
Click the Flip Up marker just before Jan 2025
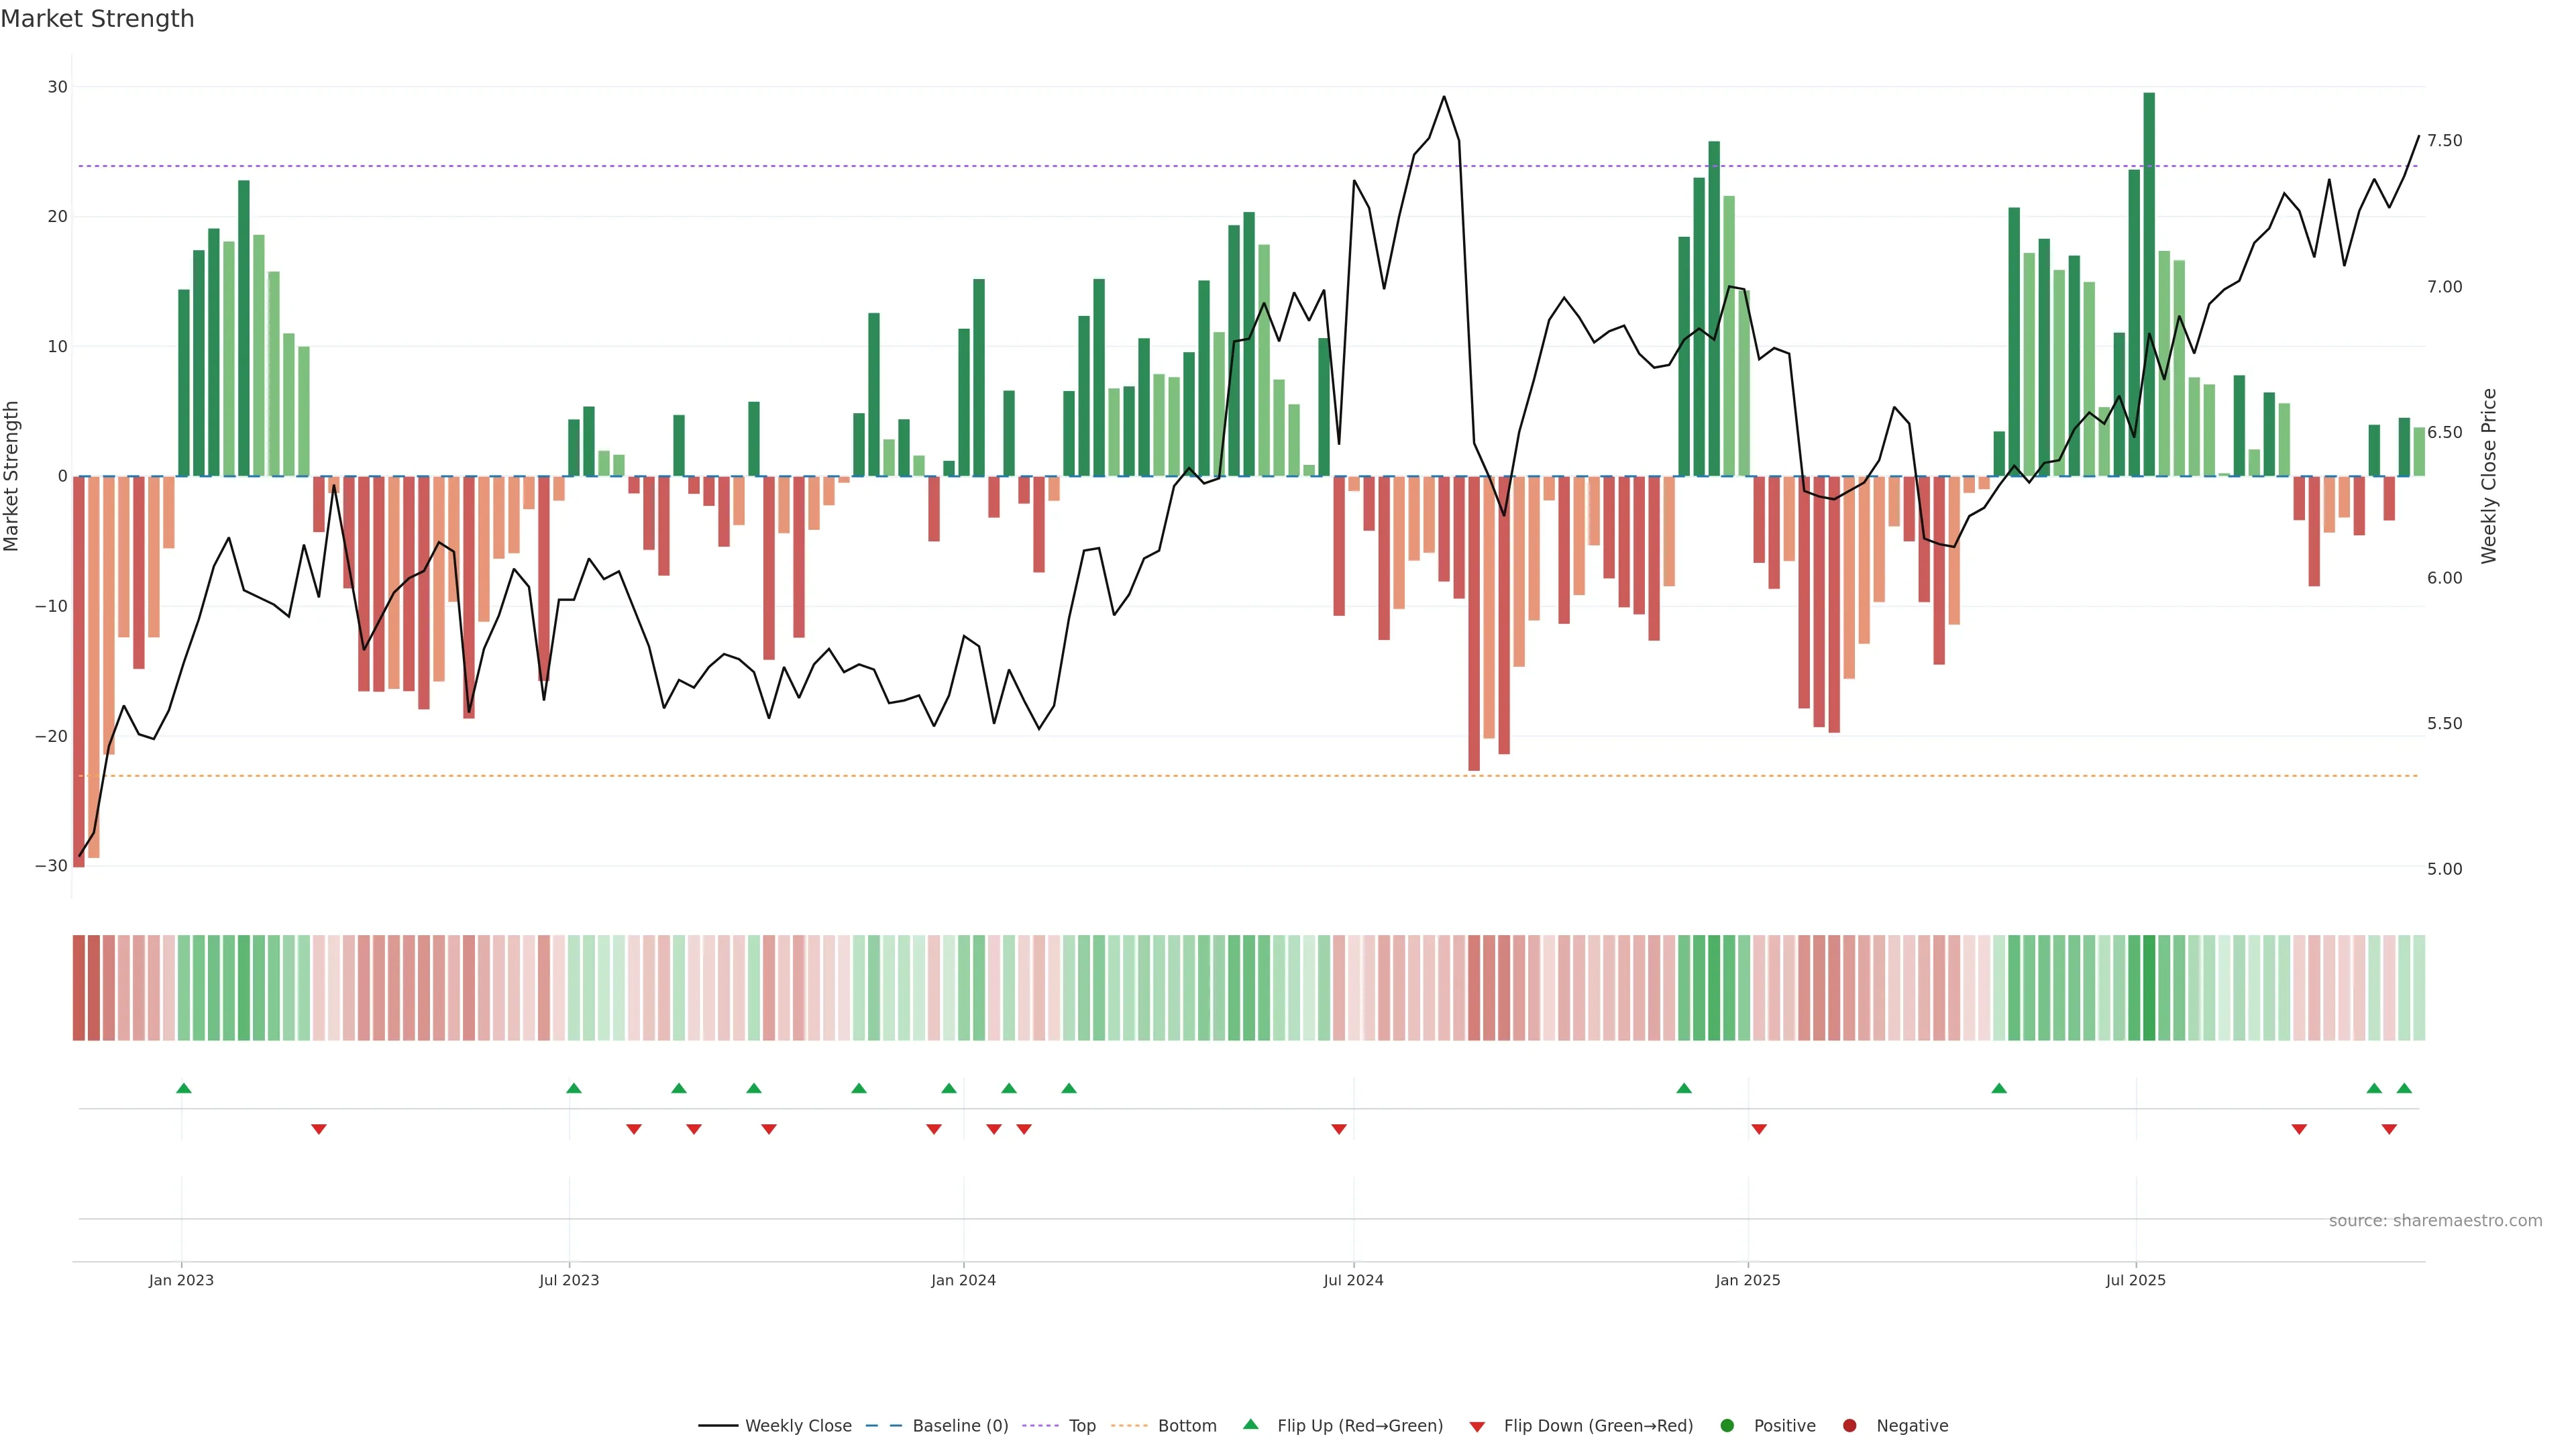click(x=1684, y=1088)
